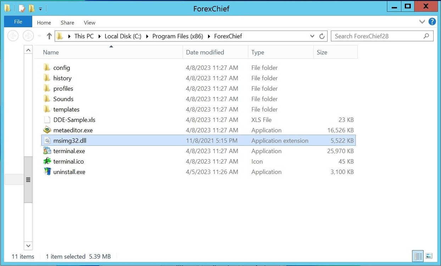Click the search magnifier icon
The width and height of the screenshot is (441, 266).
(x=426, y=36)
